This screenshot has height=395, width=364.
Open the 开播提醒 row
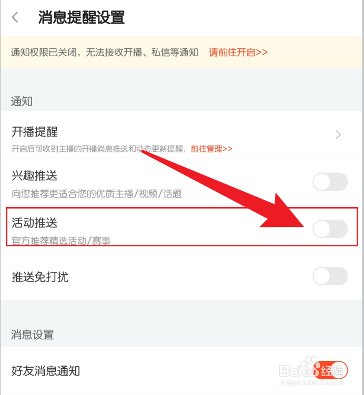click(181, 135)
